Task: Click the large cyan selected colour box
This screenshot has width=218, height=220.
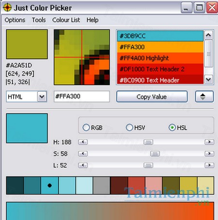Action: click(27, 128)
